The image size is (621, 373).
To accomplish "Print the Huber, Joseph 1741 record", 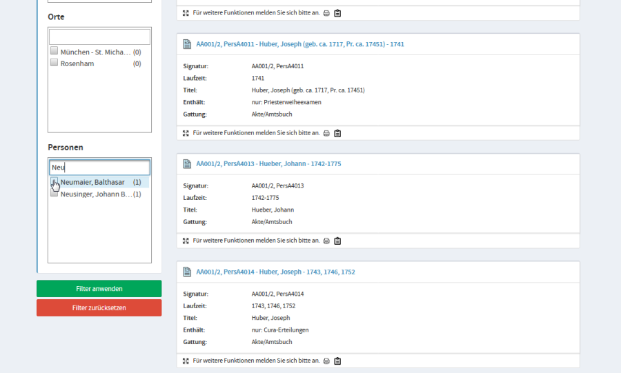I will click(327, 133).
